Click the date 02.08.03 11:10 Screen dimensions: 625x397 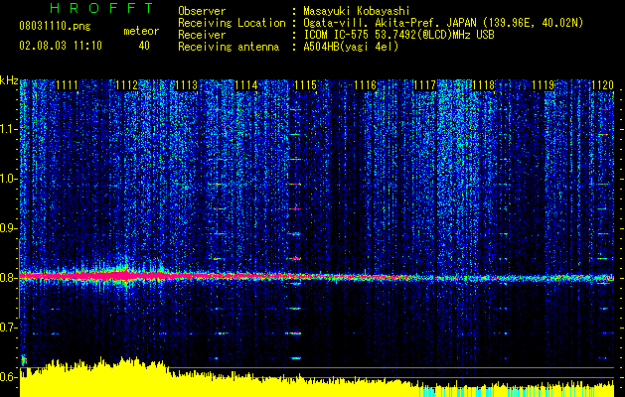[x=61, y=46]
